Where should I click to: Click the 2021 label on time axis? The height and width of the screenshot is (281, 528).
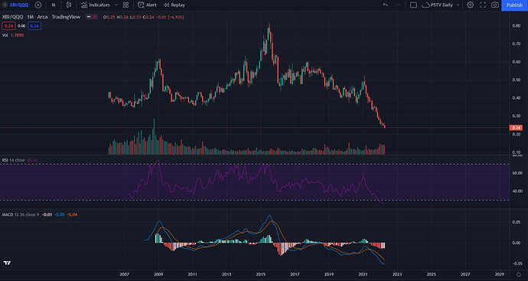(363, 275)
